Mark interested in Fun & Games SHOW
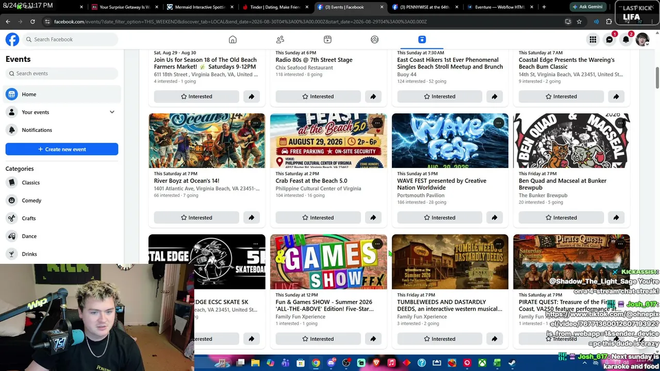 coord(318,339)
